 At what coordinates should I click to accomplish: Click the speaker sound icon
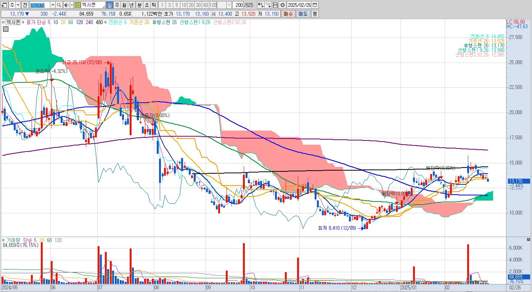click(x=66, y=5)
